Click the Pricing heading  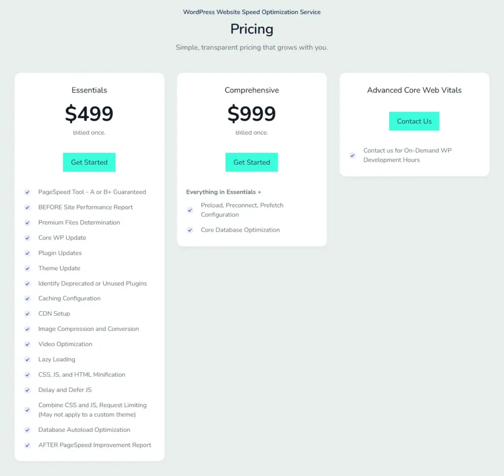(x=252, y=29)
